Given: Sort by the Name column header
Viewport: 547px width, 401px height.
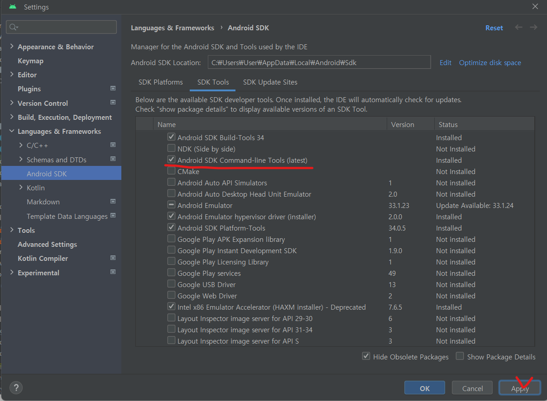Looking at the screenshot, I should click(270, 124).
